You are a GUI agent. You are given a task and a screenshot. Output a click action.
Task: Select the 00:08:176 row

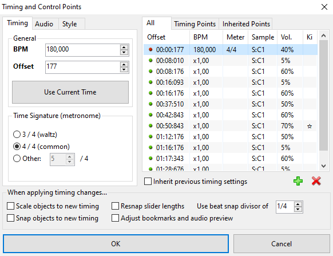point(231,72)
